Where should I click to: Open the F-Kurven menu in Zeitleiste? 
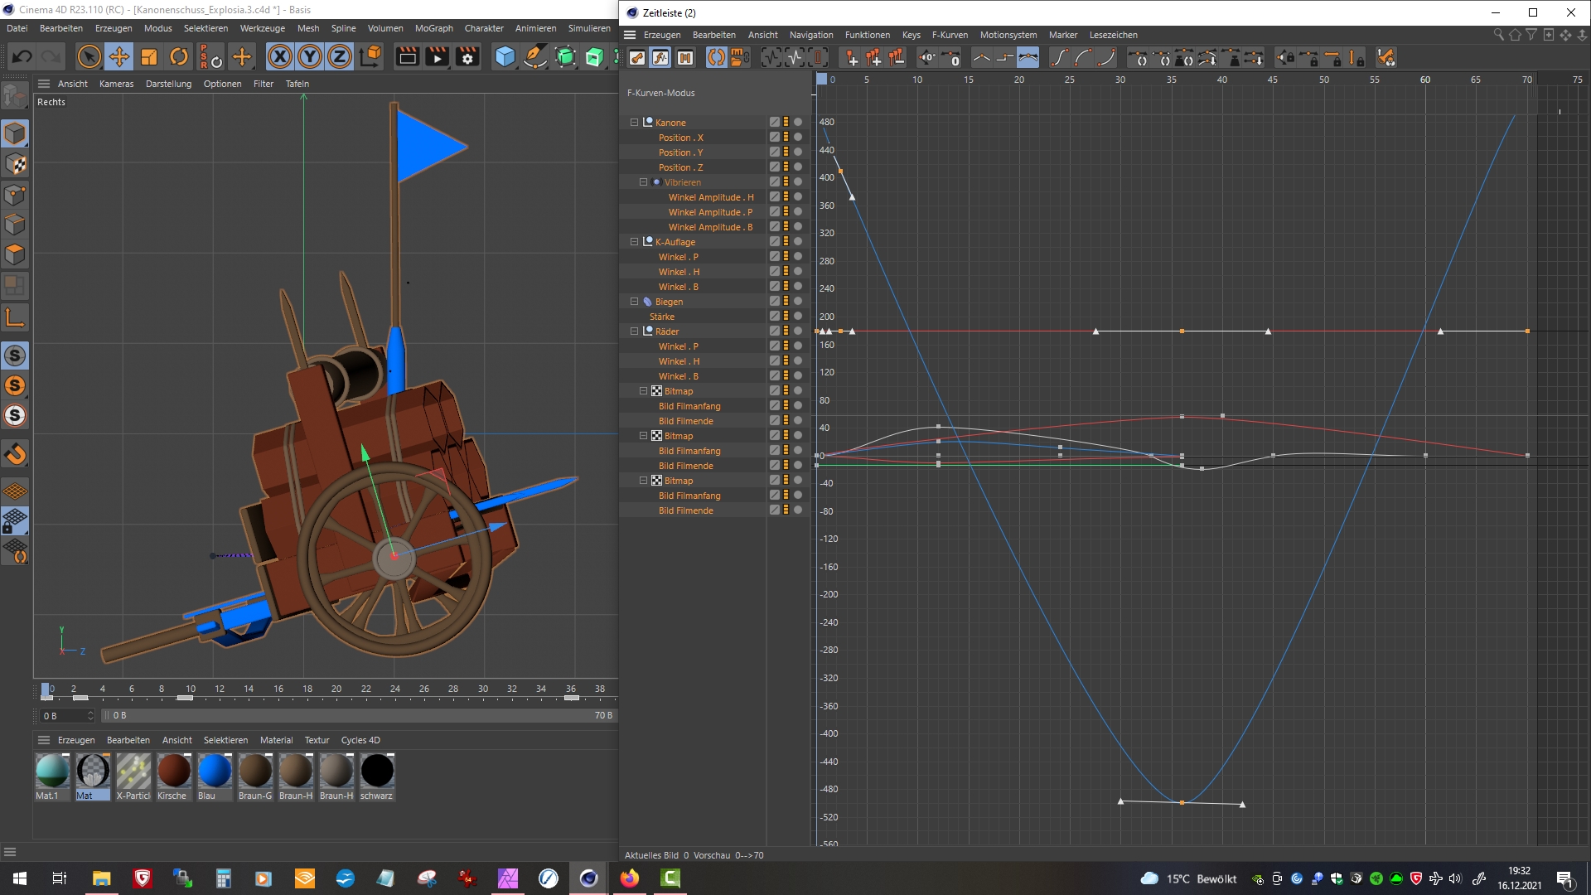[950, 35]
